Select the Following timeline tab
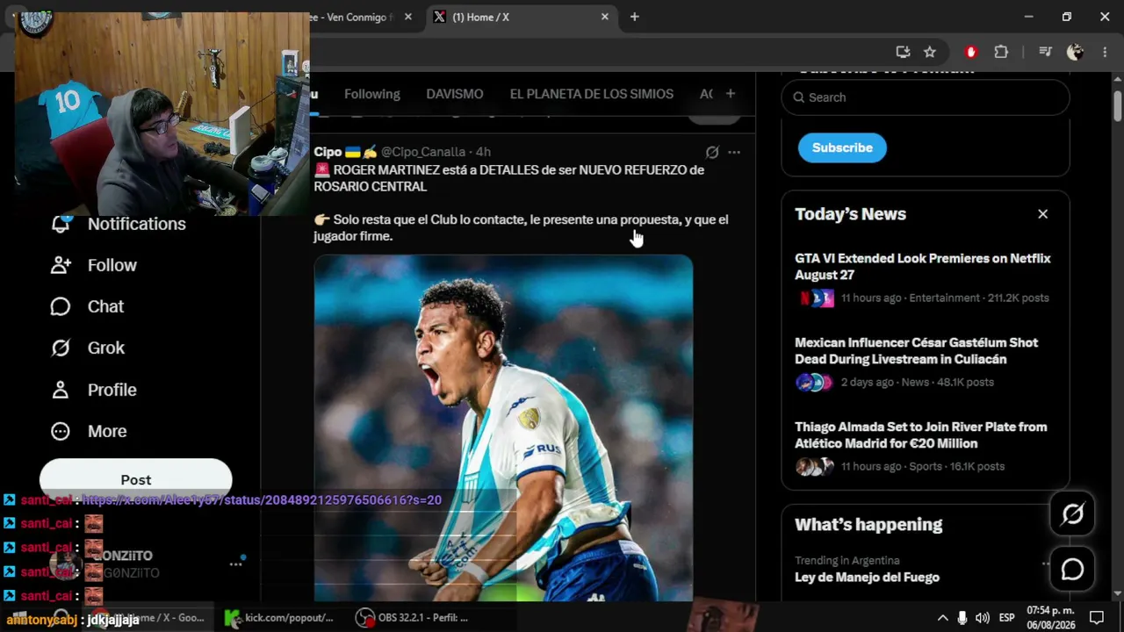This screenshot has width=1124, height=632. point(372,94)
